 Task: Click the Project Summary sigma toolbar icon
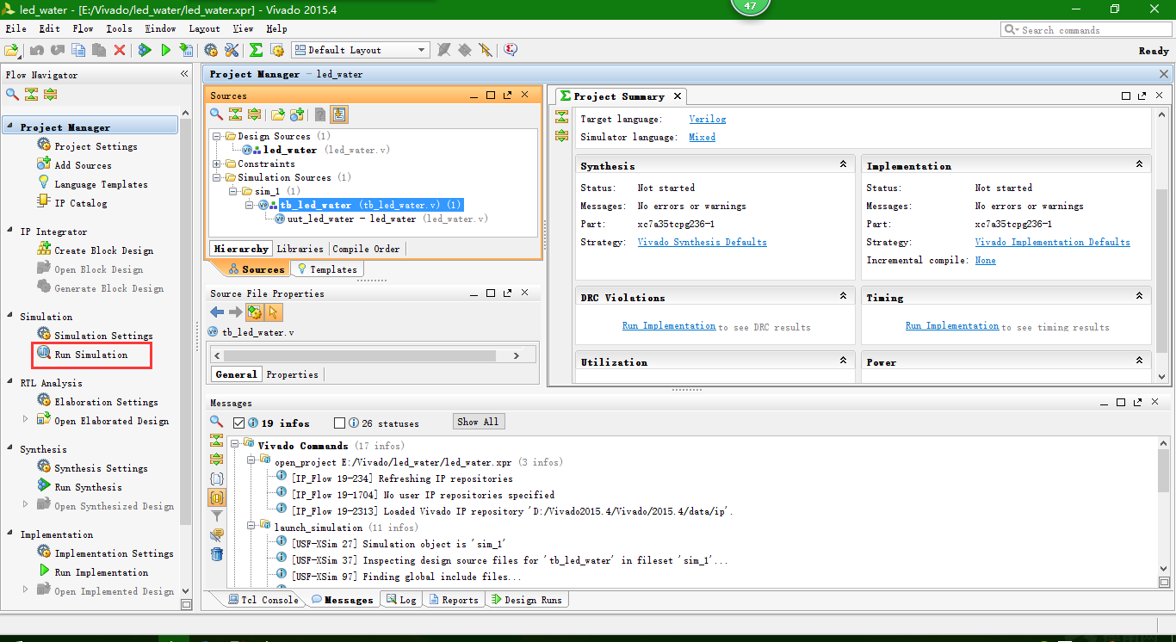click(x=256, y=50)
